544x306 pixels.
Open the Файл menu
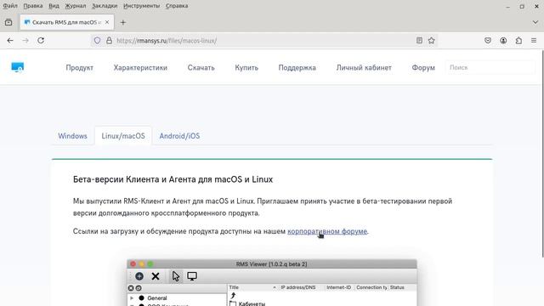(x=10, y=6)
